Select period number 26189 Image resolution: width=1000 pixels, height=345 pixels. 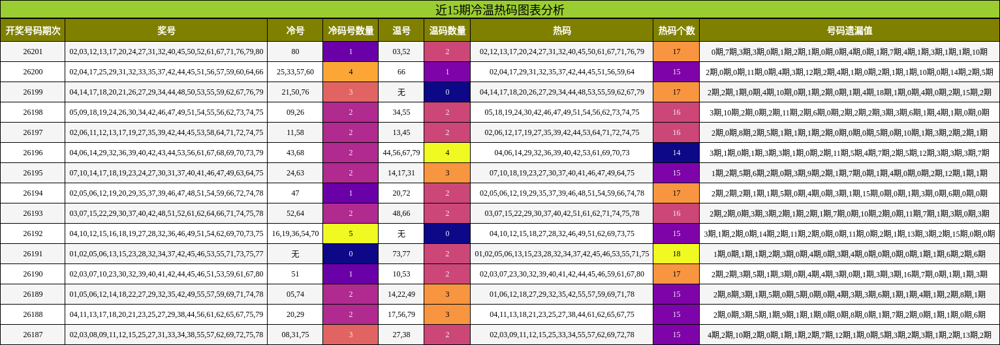tap(33, 294)
